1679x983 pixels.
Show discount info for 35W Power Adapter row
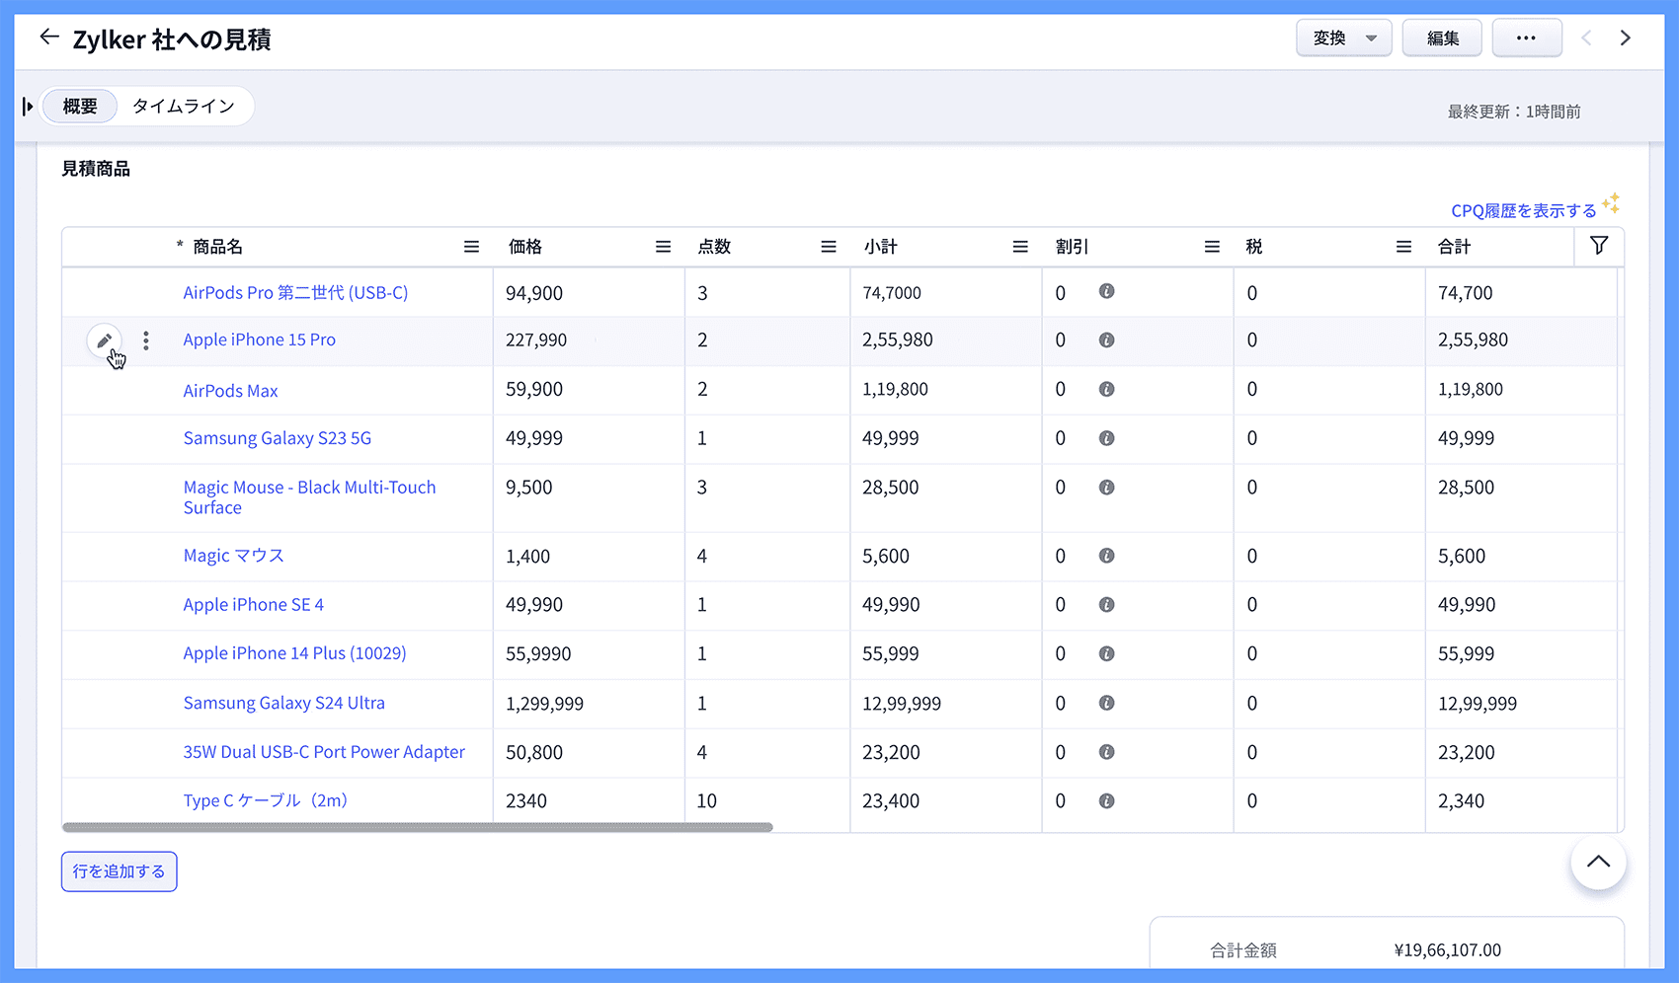(x=1106, y=752)
